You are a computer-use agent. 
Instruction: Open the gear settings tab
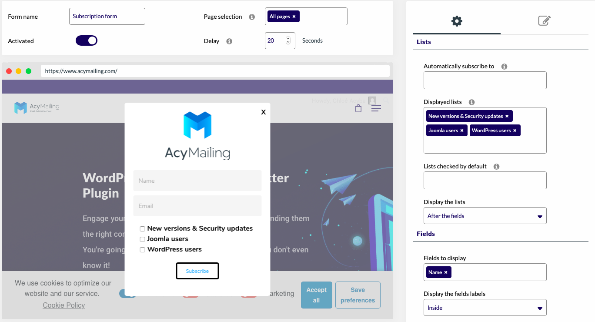[457, 20]
